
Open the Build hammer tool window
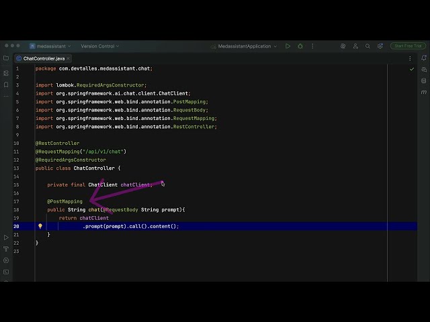(6, 249)
